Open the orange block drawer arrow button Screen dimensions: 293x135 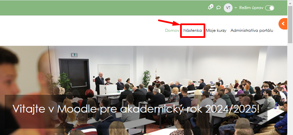pyautogui.click(x=283, y=24)
